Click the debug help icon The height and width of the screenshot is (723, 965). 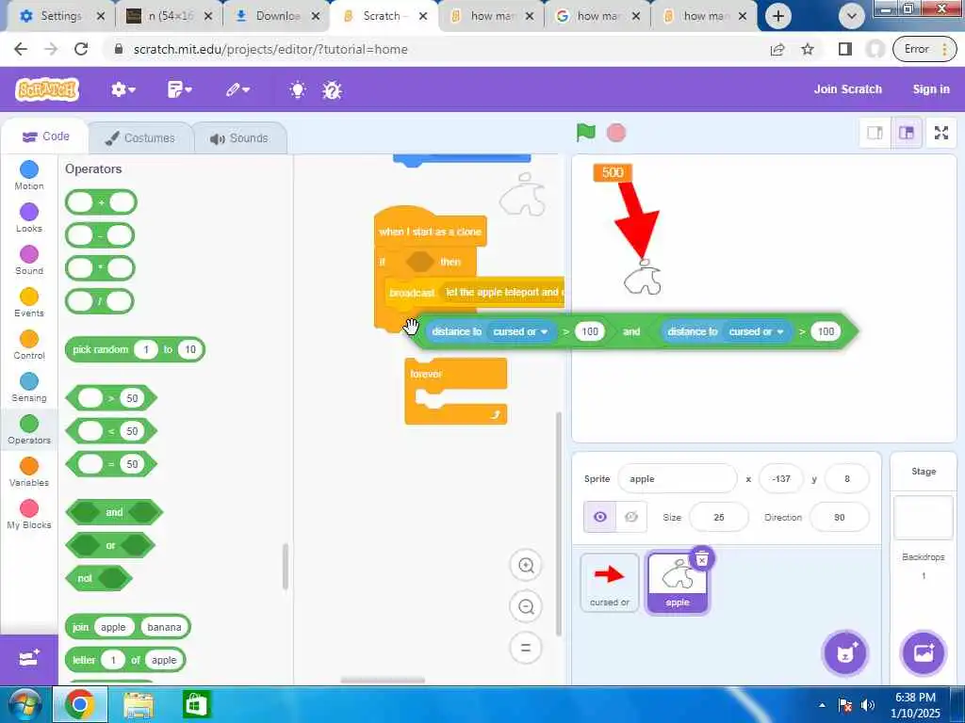pyautogui.click(x=332, y=90)
